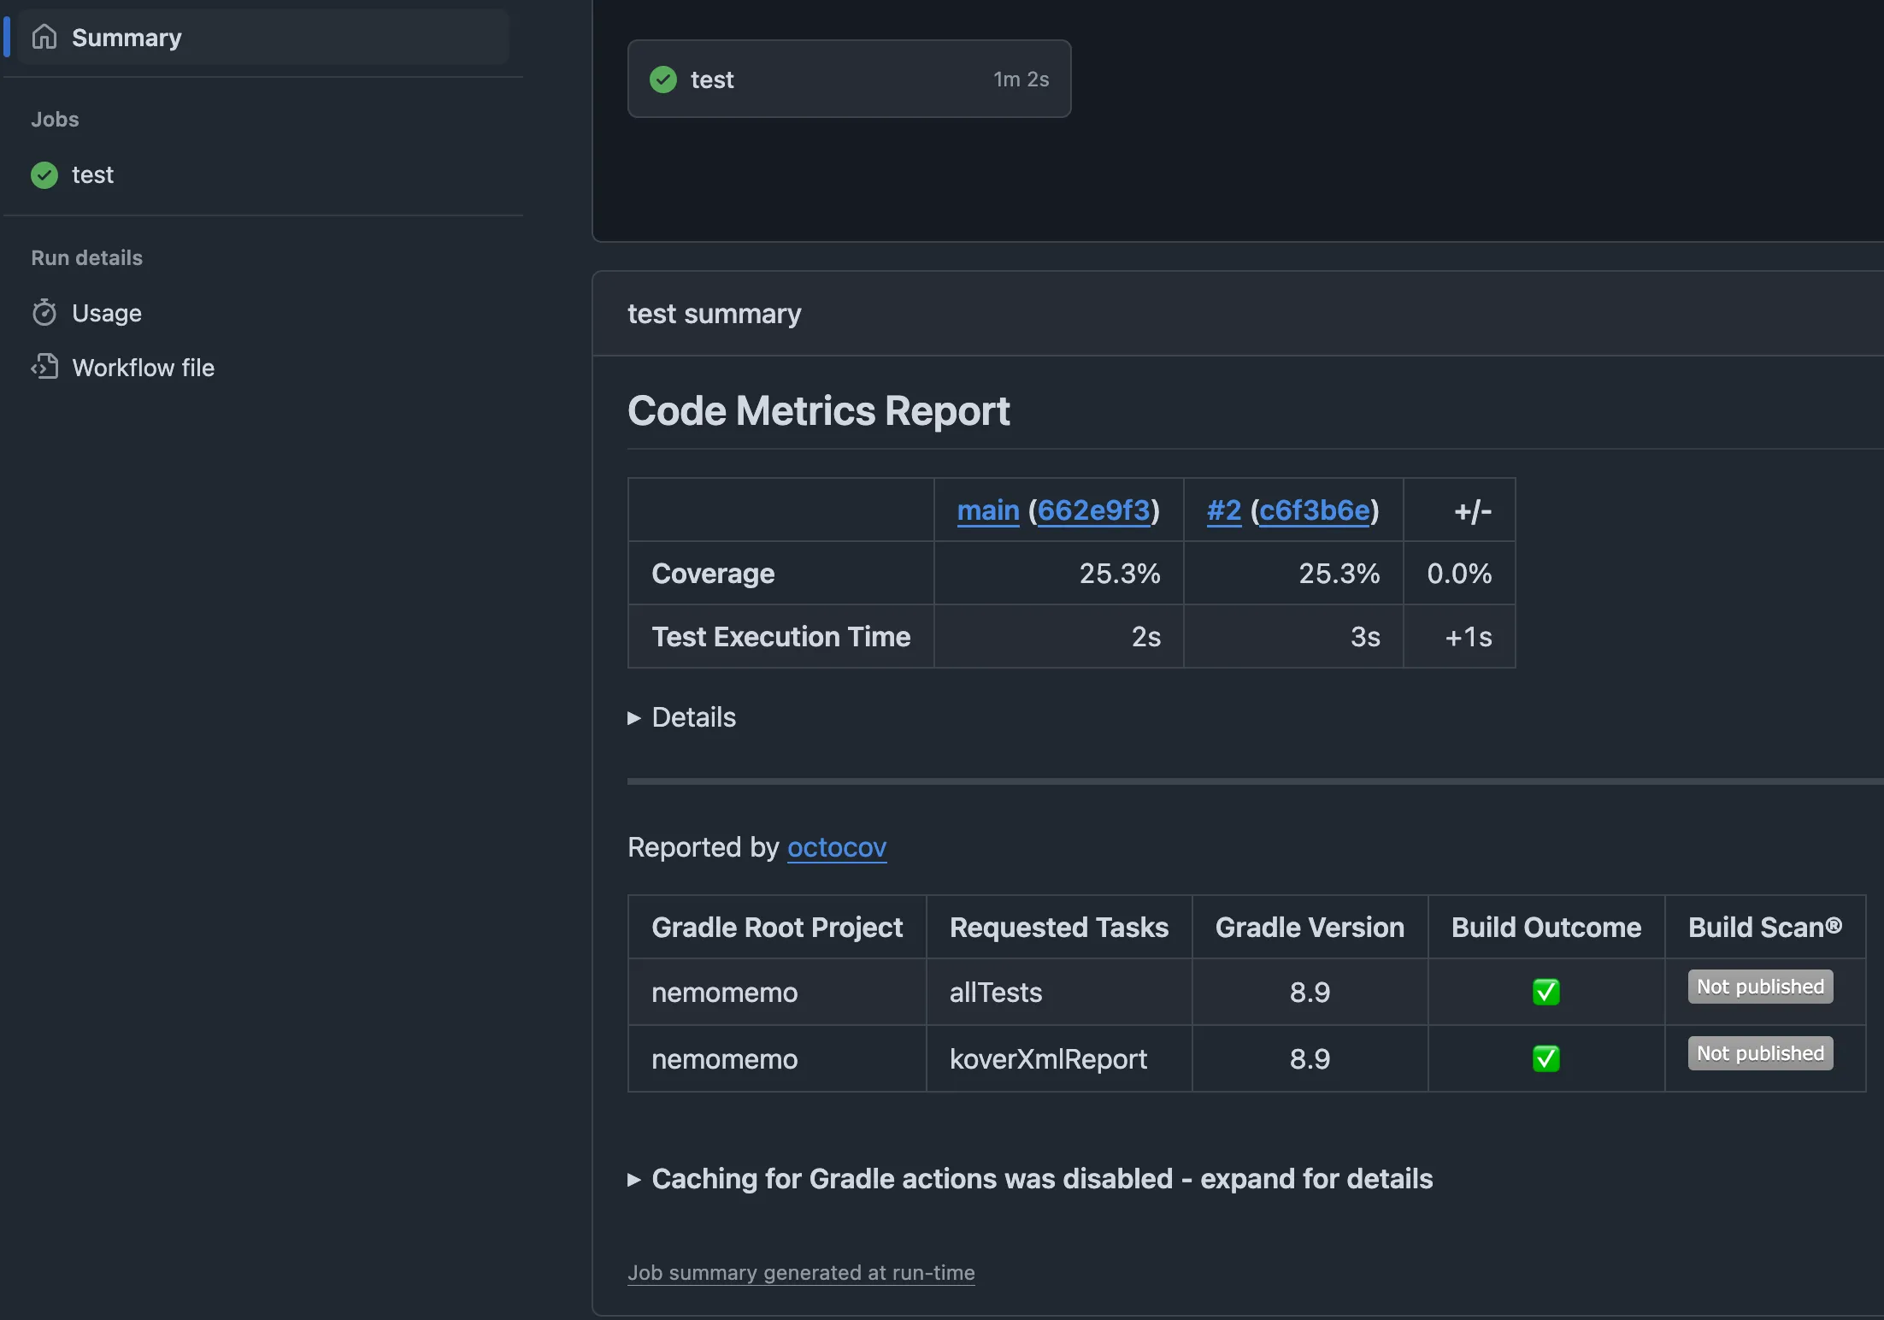Follow the octocov link
This screenshot has height=1320, width=1884.
click(x=836, y=847)
